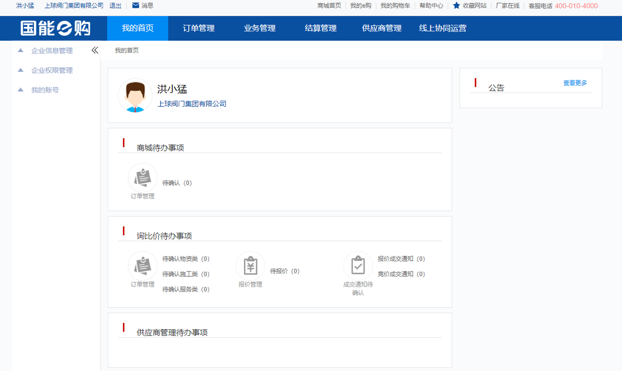This screenshot has width=622, height=371.
Task: Click the user avatar picture
Action: (135, 96)
